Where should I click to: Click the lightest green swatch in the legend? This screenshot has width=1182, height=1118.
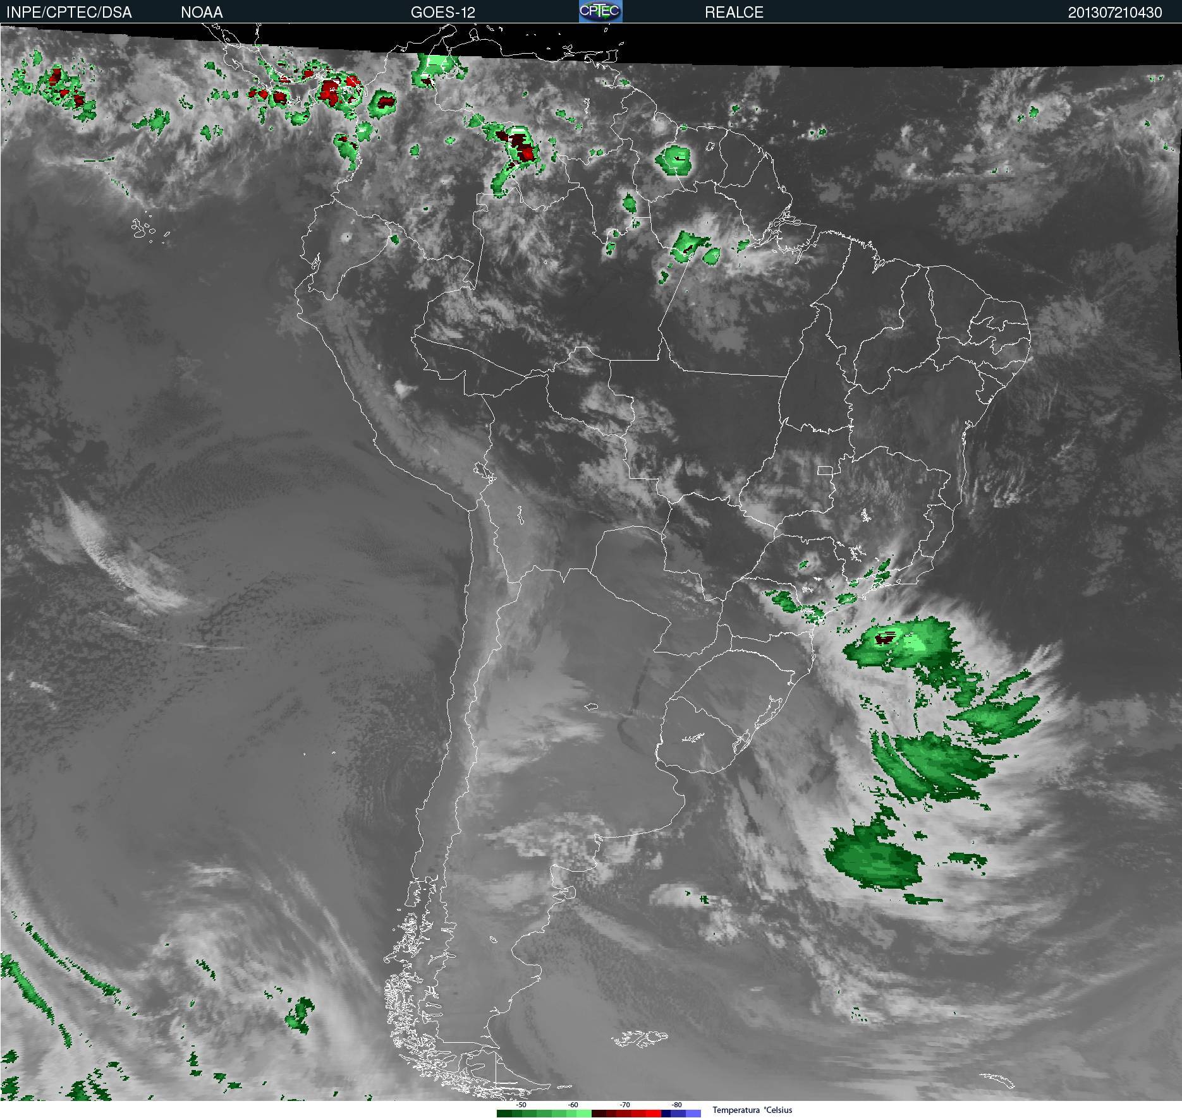(x=584, y=1114)
